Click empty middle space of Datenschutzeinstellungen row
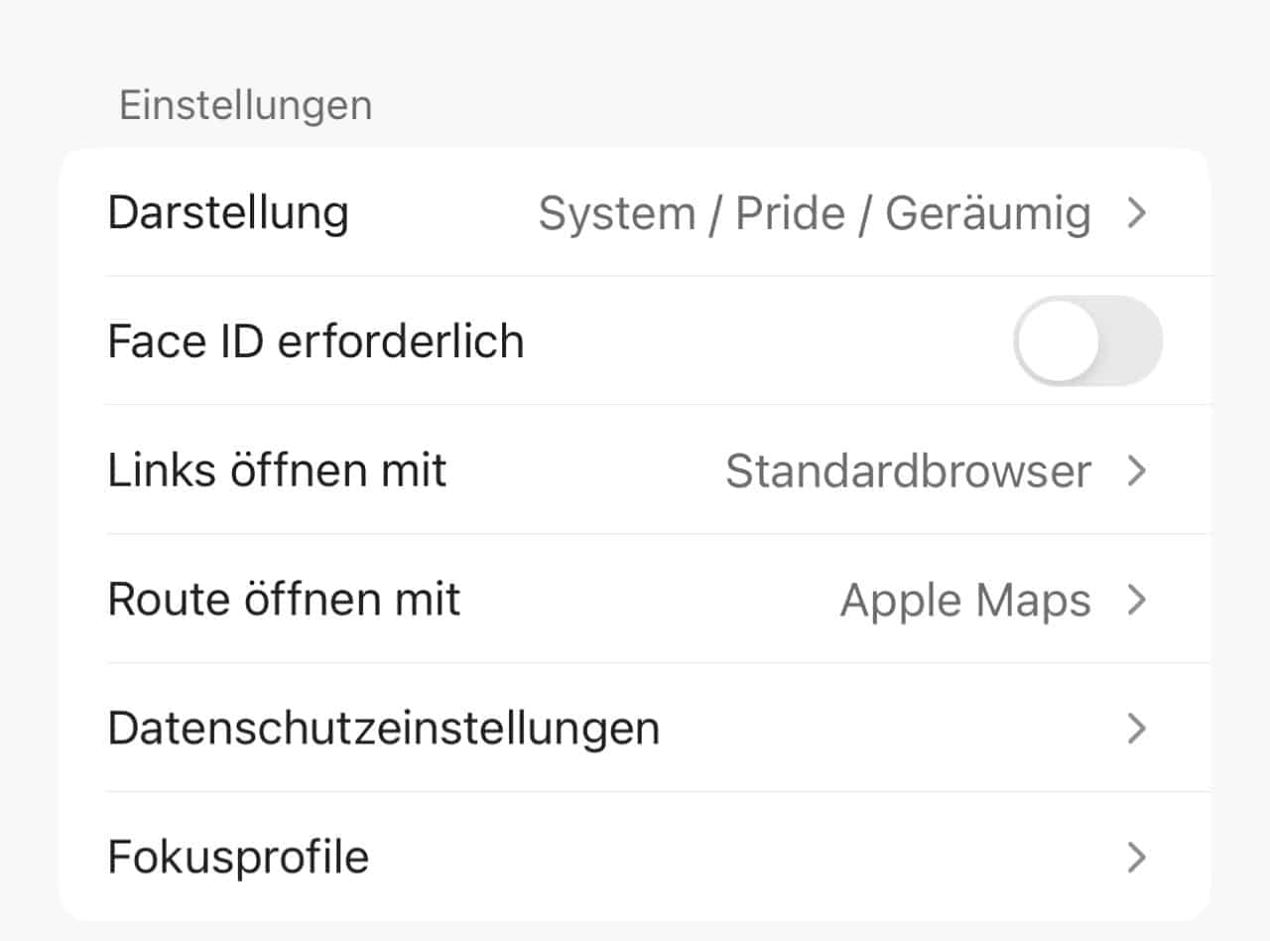1270x941 pixels. point(883,730)
